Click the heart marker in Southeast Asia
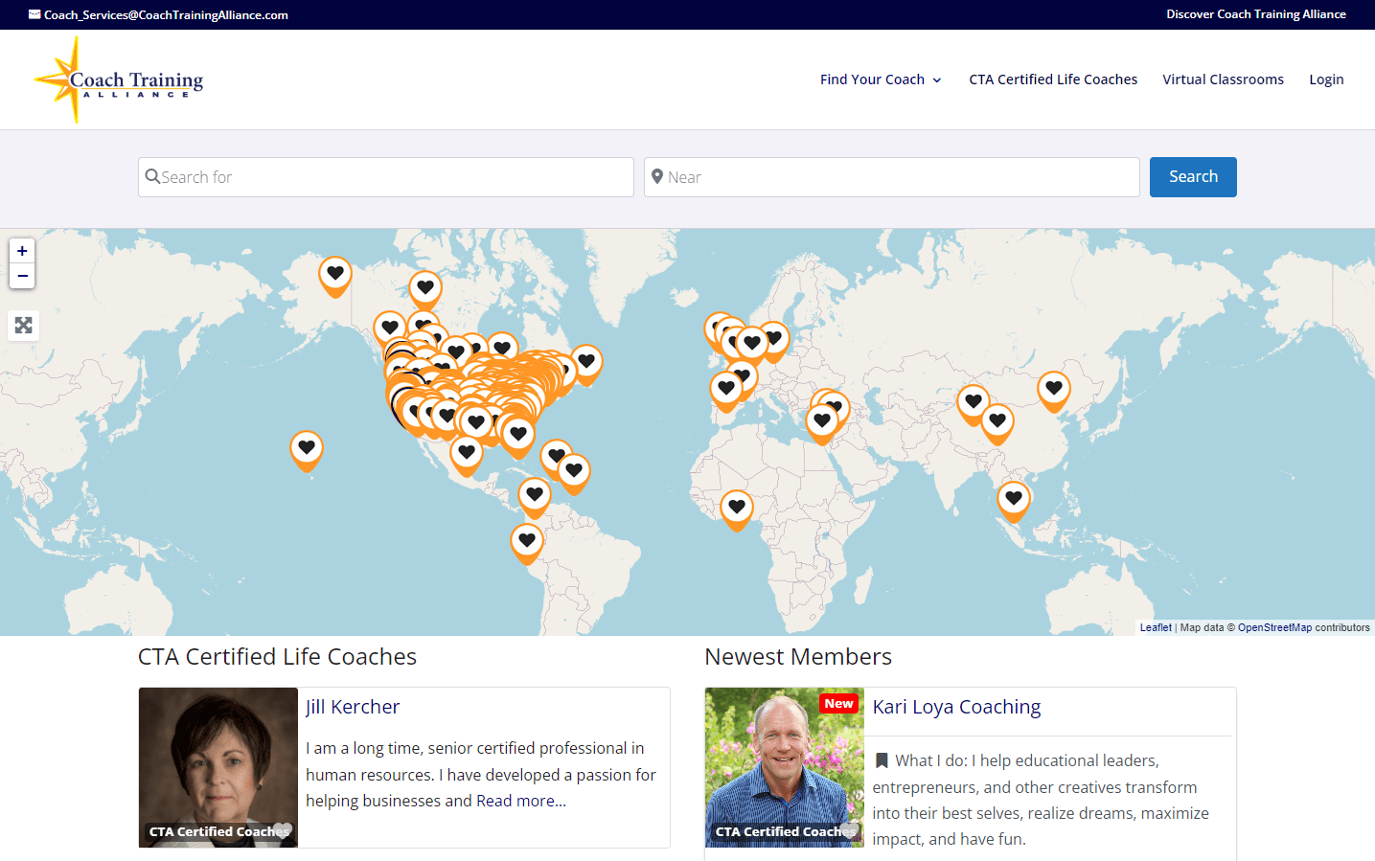Screen dimensions: 1375x861 tap(1013, 499)
